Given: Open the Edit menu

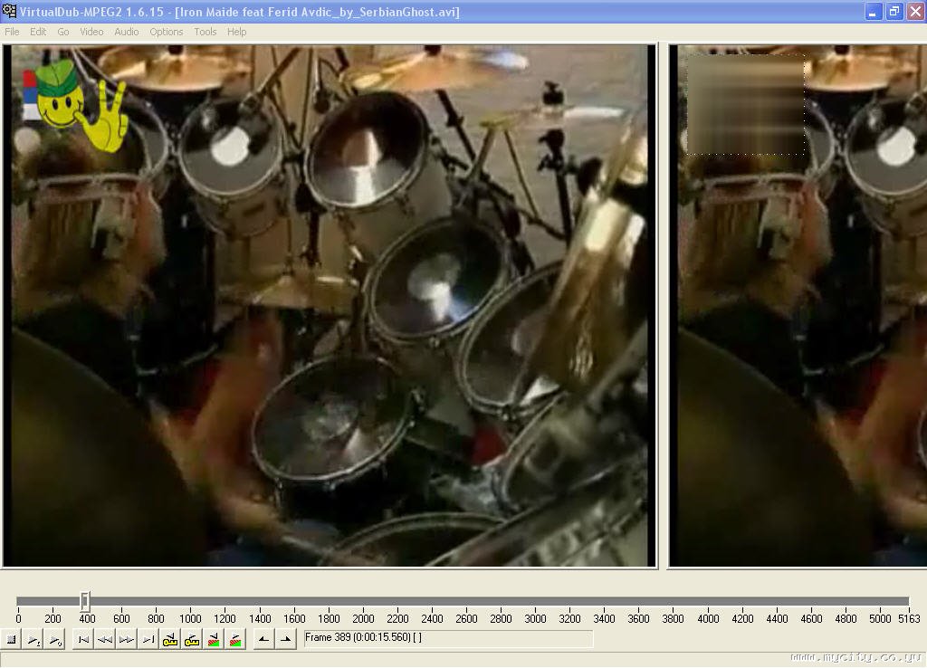Looking at the screenshot, I should (x=38, y=32).
